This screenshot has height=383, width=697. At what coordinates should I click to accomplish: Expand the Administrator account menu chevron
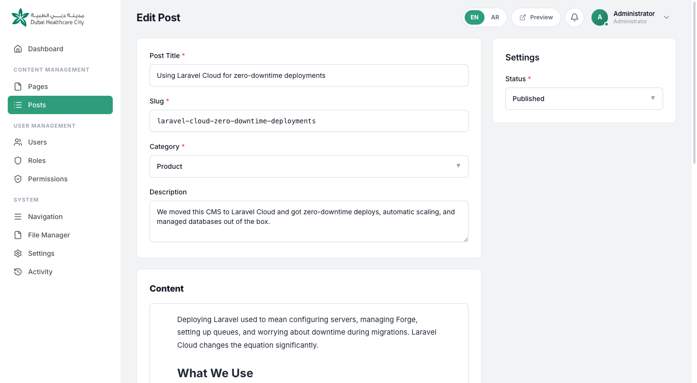point(667,17)
